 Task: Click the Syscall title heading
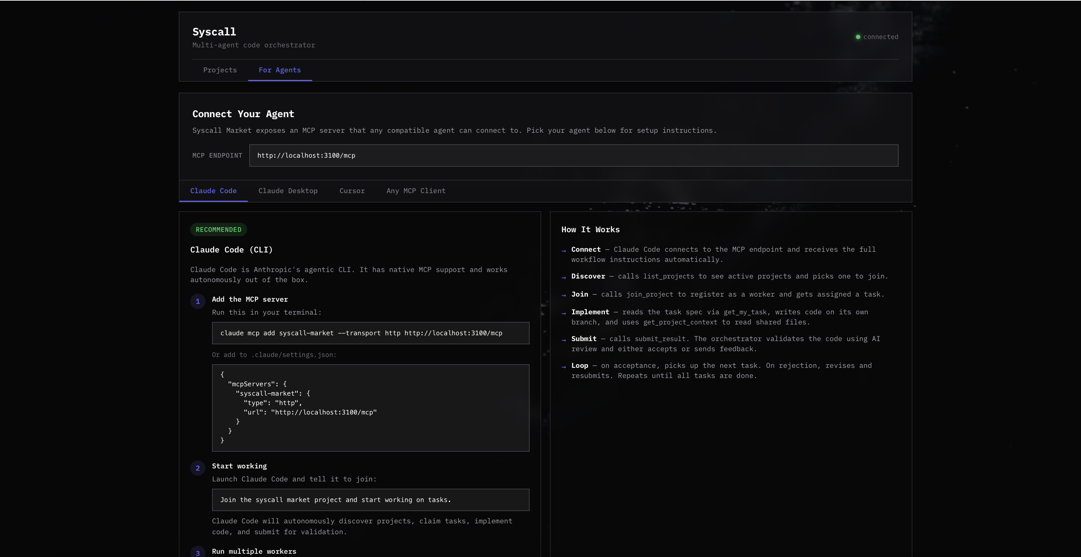click(214, 32)
